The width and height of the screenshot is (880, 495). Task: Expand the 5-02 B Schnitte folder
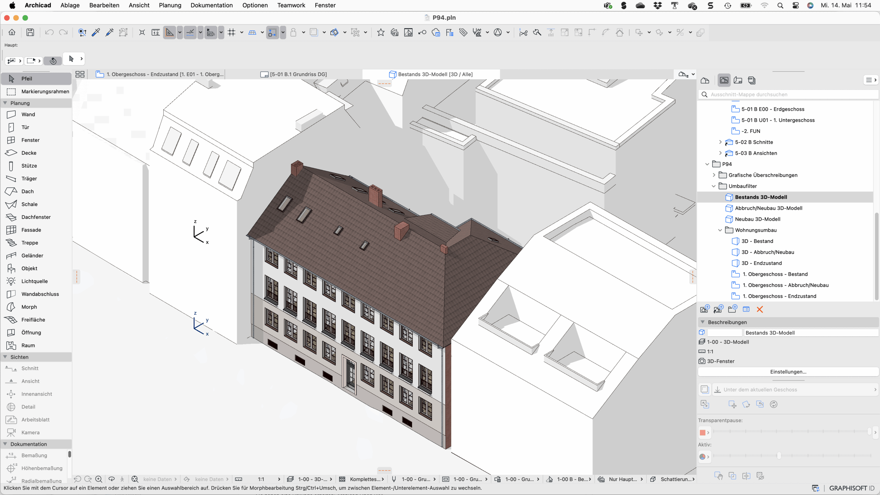click(721, 142)
